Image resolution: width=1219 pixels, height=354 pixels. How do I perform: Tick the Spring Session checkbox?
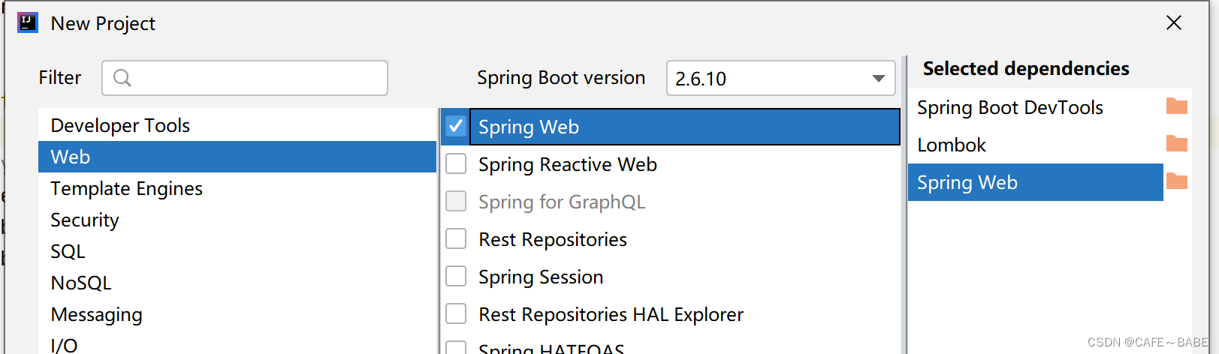(x=456, y=276)
